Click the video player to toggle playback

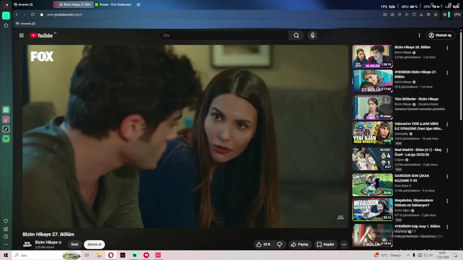coord(185,136)
